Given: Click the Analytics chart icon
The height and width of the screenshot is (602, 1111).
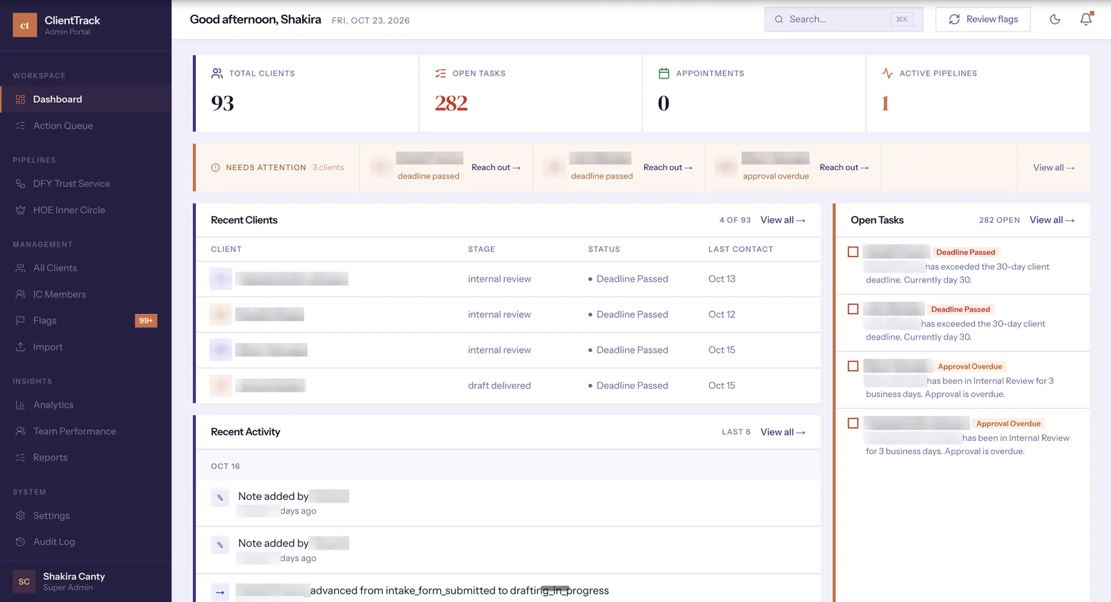Looking at the screenshot, I should coord(20,405).
